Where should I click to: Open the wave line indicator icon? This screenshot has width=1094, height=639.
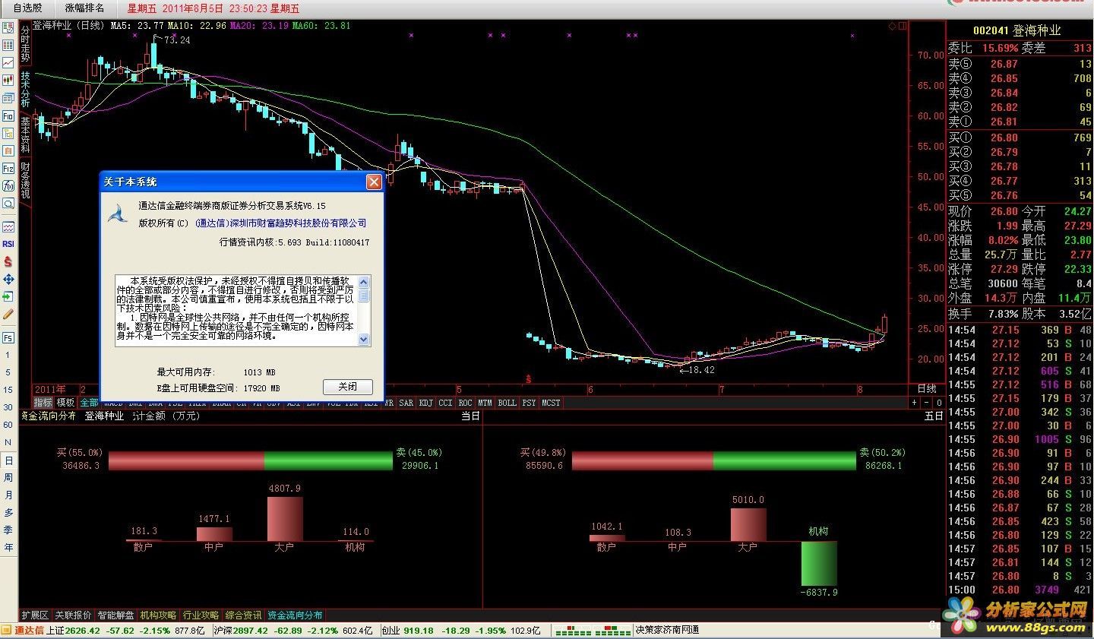[x=8, y=226]
